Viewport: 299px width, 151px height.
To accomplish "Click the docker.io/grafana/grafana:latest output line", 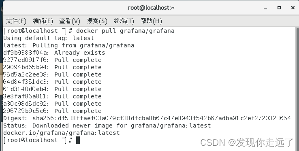I will [62, 133].
